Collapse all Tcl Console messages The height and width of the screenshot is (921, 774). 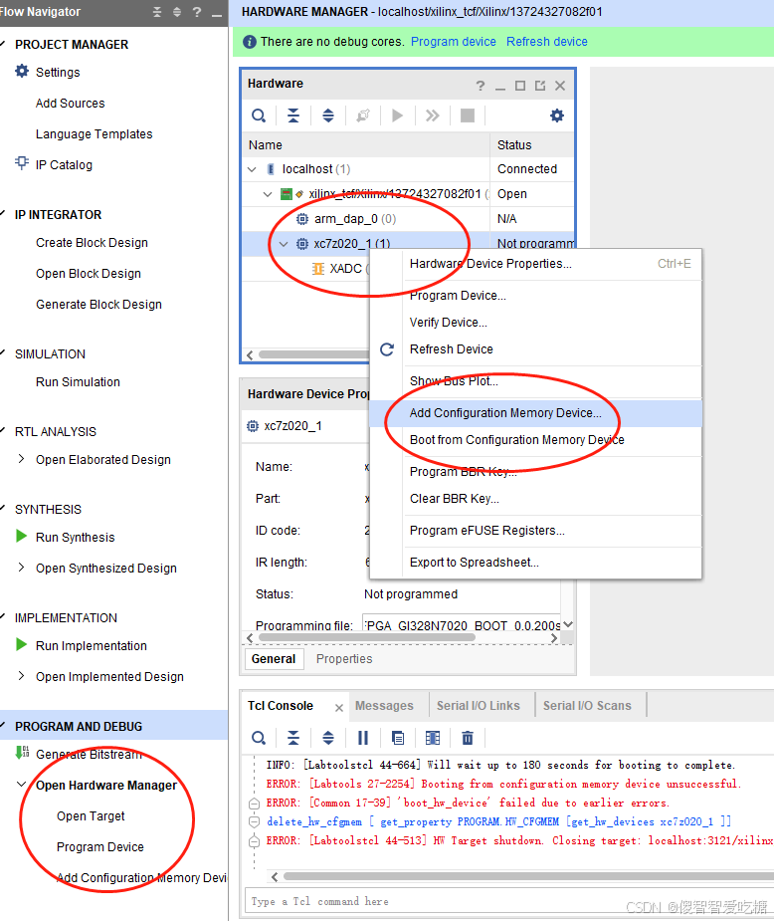(x=293, y=739)
